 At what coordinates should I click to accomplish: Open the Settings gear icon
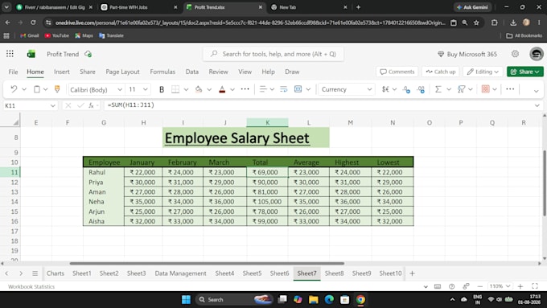pos(515,54)
